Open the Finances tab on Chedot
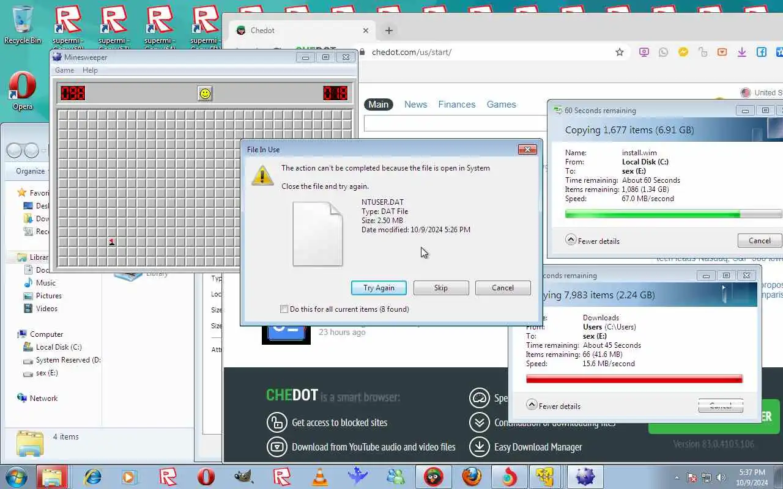The image size is (783, 489). point(456,105)
